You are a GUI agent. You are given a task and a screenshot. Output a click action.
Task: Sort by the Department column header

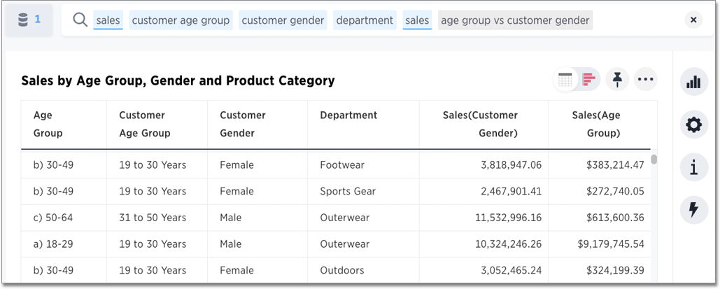click(x=348, y=115)
